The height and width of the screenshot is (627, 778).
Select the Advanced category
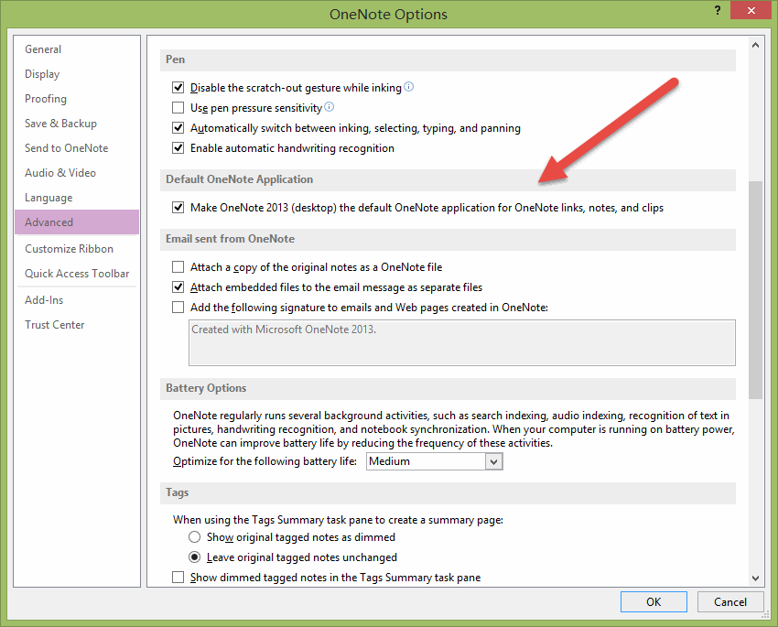(77, 222)
